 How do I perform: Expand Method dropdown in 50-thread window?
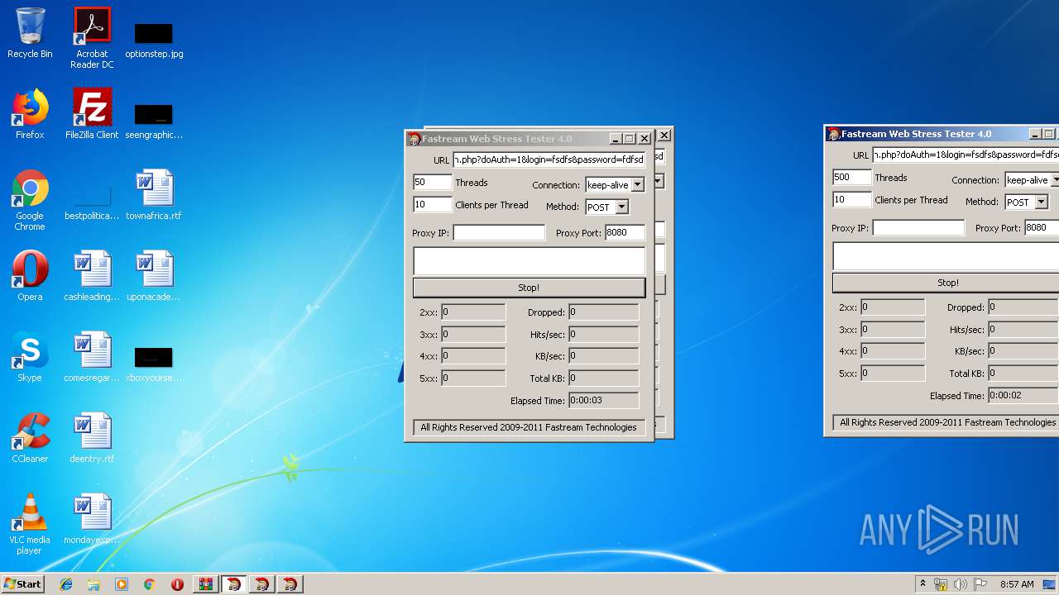pyautogui.click(x=621, y=207)
